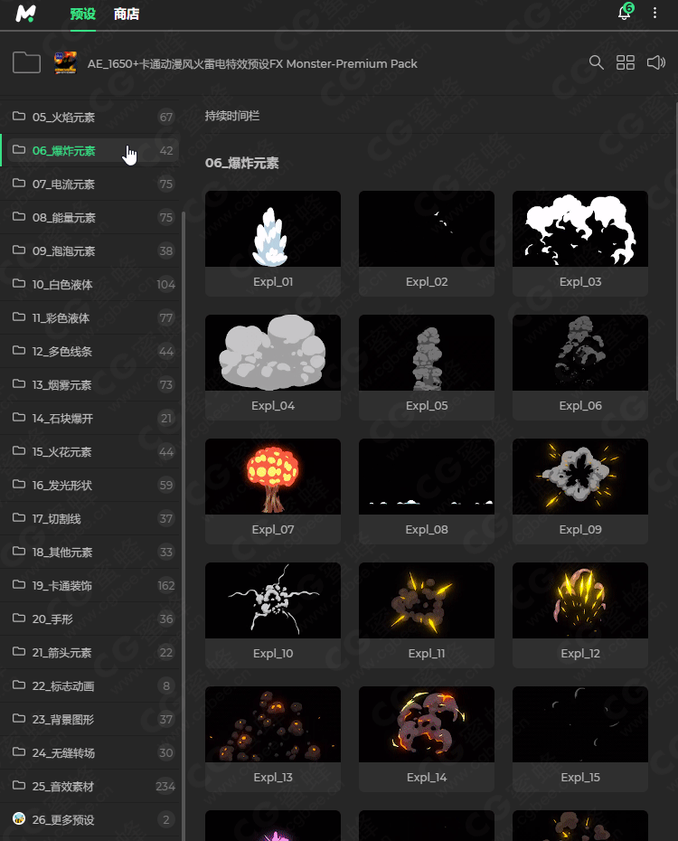
Task: Open the 05_火焰元素 folder
Action: 90,117
